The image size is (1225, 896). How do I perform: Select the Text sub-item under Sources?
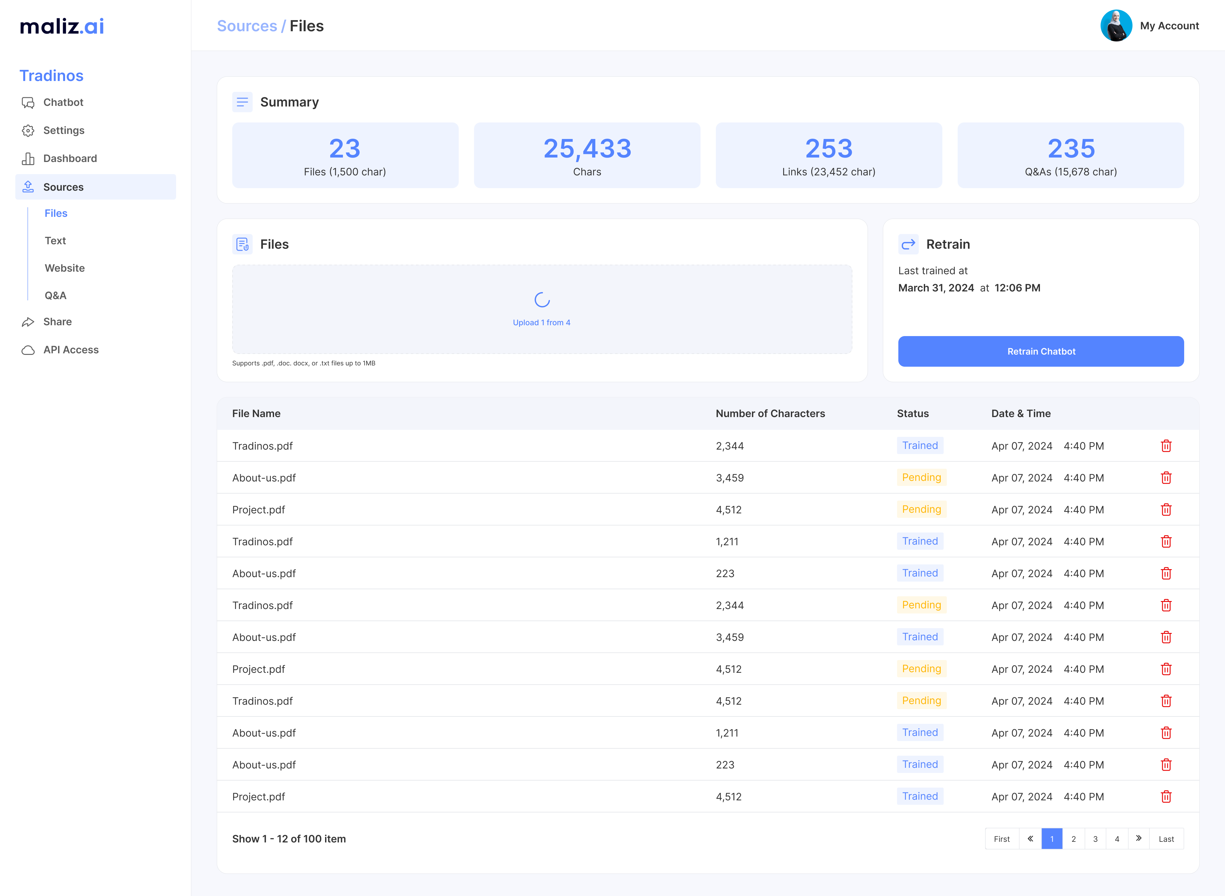coord(55,241)
